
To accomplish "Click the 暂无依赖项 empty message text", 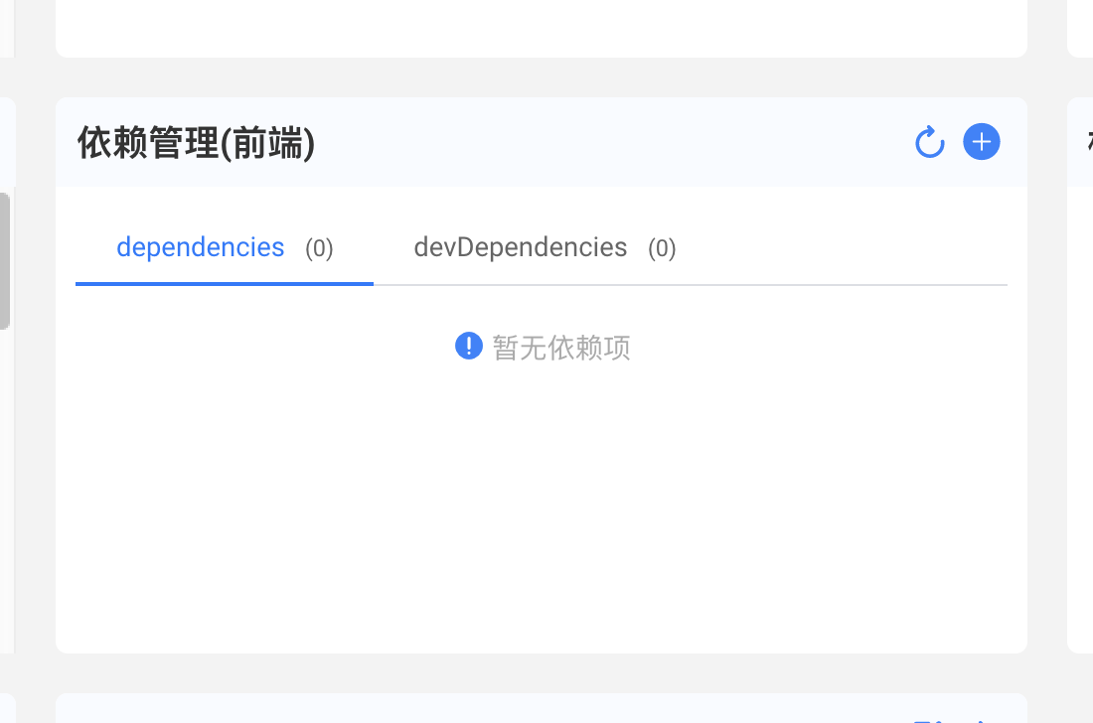I will click(561, 348).
